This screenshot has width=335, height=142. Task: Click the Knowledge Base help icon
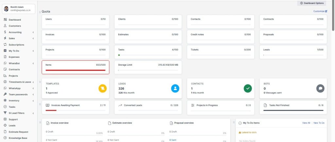5,138
